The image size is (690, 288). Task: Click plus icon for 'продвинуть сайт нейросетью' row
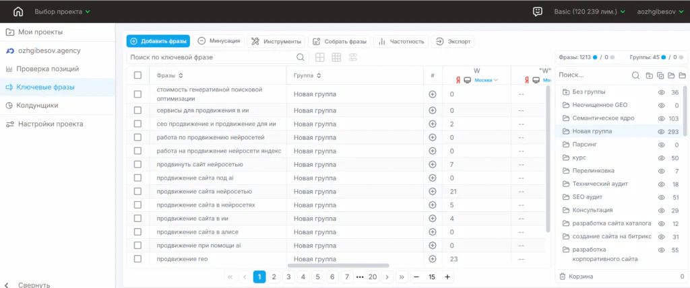point(433,164)
